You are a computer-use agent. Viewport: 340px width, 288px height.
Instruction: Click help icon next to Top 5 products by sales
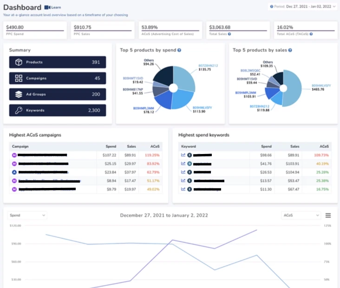click(291, 50)
